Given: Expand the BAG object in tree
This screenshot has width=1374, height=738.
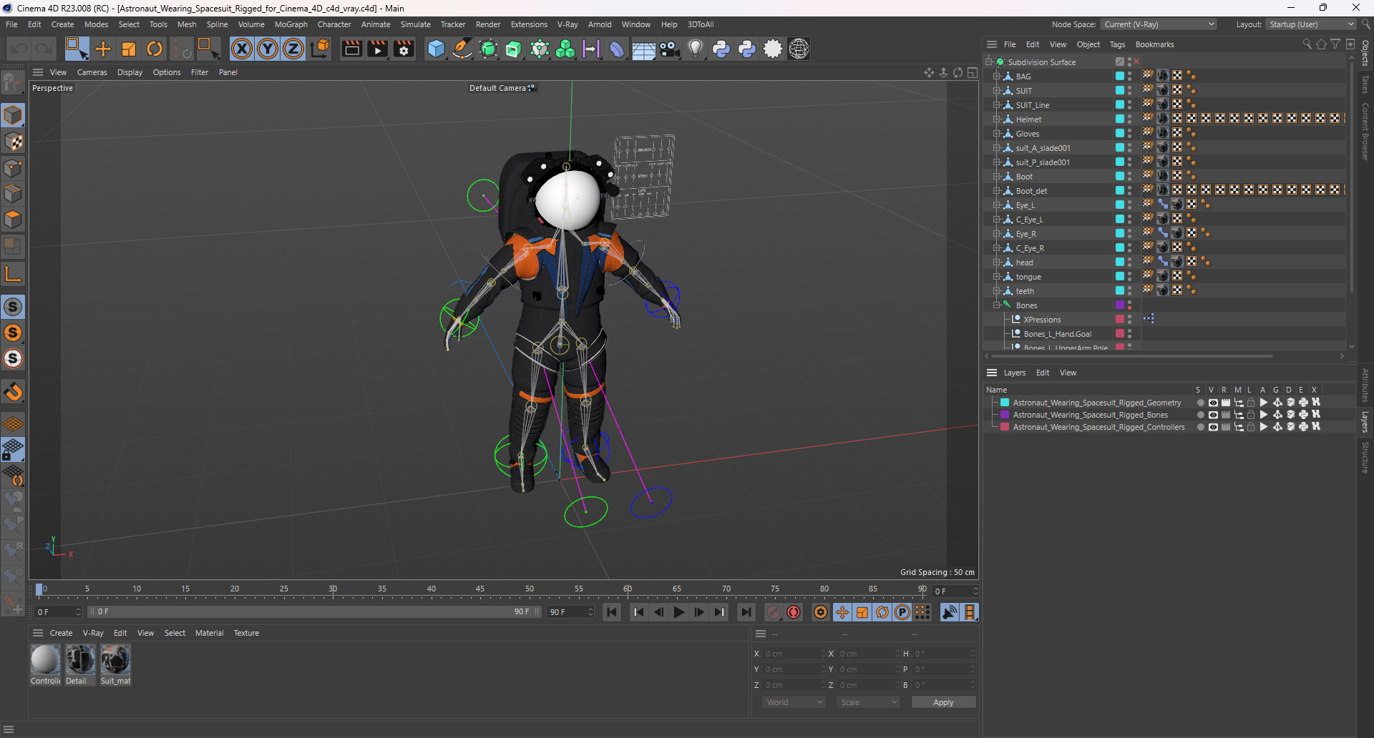Looking at the screenshot, I should tap(996, 77).
